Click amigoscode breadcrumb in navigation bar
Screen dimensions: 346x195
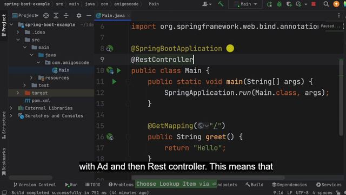tap(126, 4)
